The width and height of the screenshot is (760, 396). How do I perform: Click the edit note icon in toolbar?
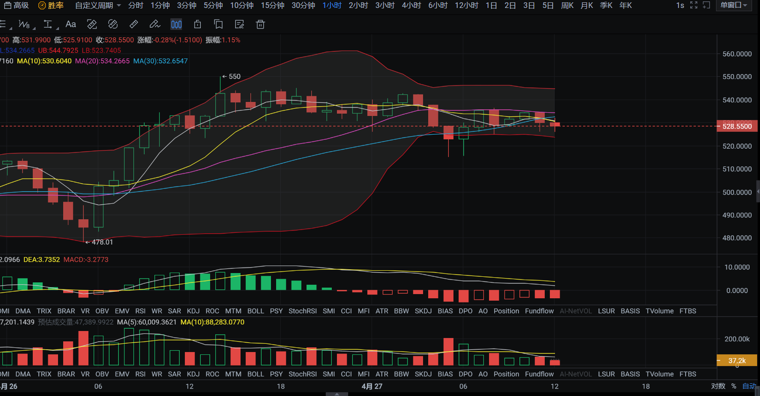pyautogui.click(x=240, y=24)
